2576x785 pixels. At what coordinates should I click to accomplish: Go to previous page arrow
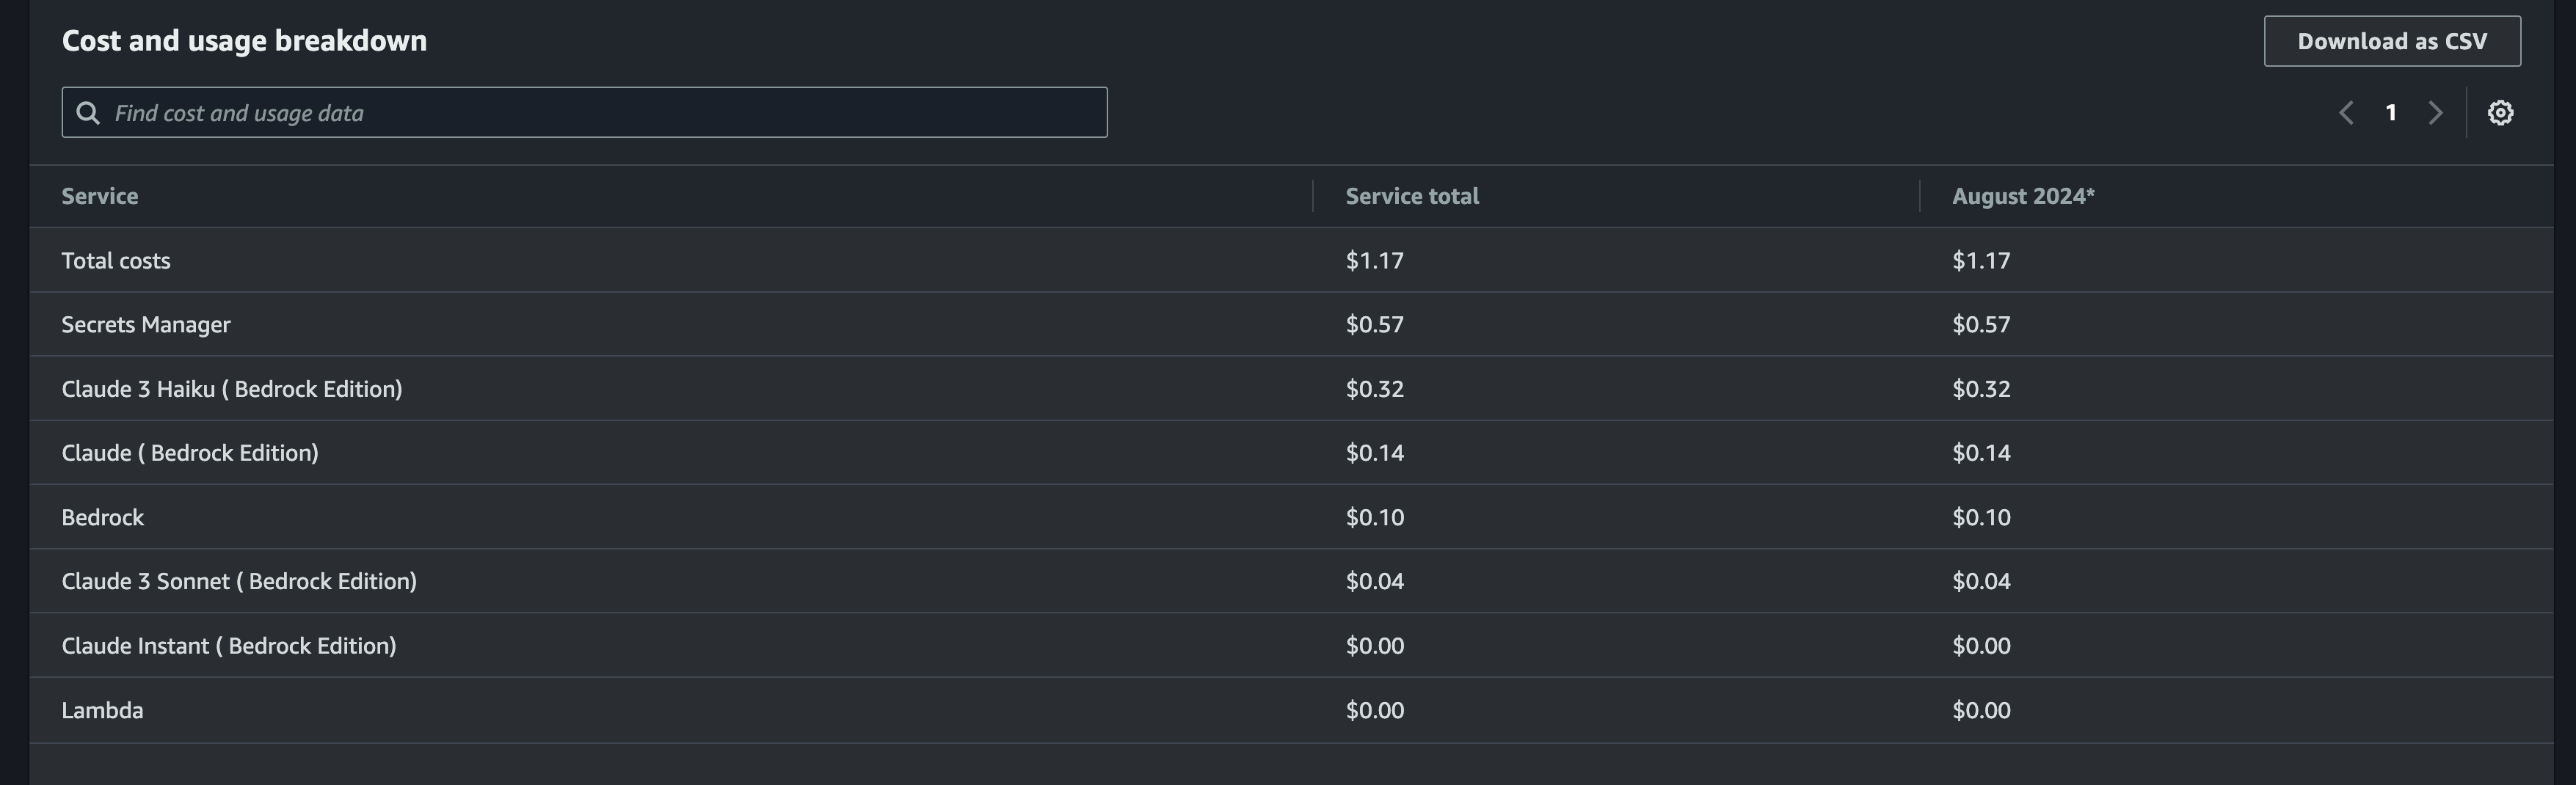coord(2346,113)
